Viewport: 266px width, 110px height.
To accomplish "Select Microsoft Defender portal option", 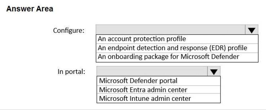I will pos(159,81).
